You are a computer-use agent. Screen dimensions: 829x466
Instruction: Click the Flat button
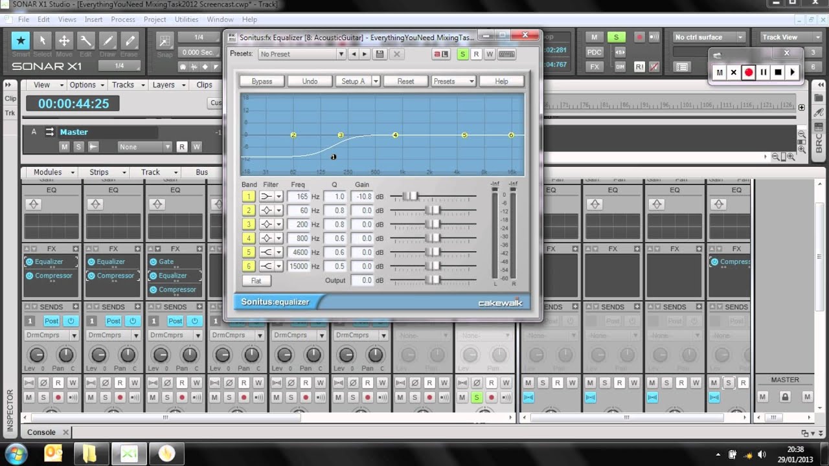[256, 281]
